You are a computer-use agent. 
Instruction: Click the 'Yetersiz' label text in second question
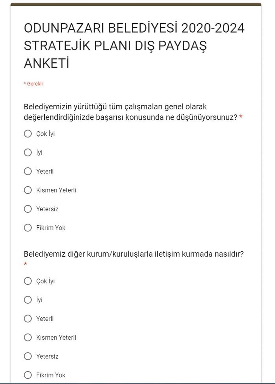click(47, 356)
